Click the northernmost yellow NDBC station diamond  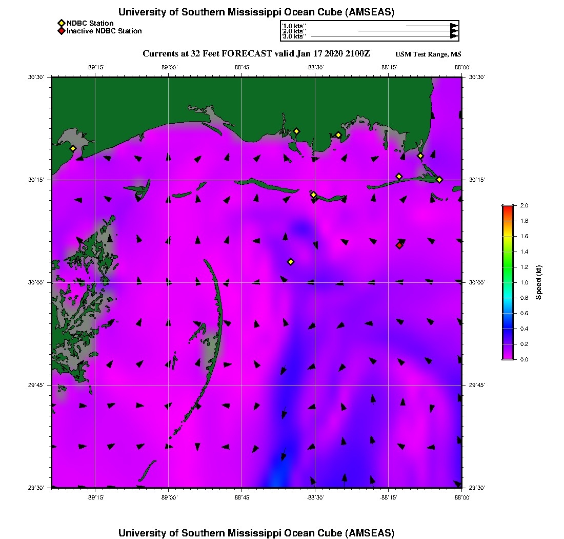[x=296, y=131]
